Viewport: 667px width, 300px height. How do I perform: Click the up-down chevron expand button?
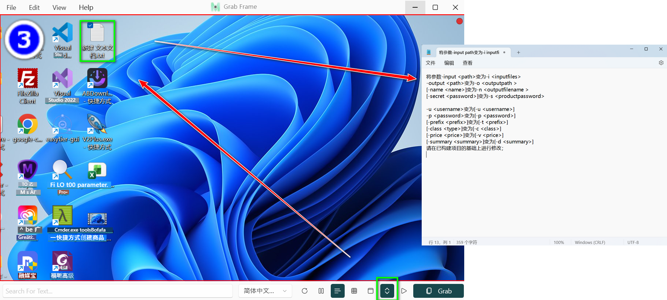point(387,291)
